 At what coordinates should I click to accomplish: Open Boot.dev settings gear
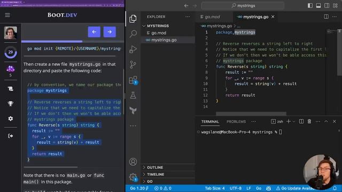coord(11,118)
